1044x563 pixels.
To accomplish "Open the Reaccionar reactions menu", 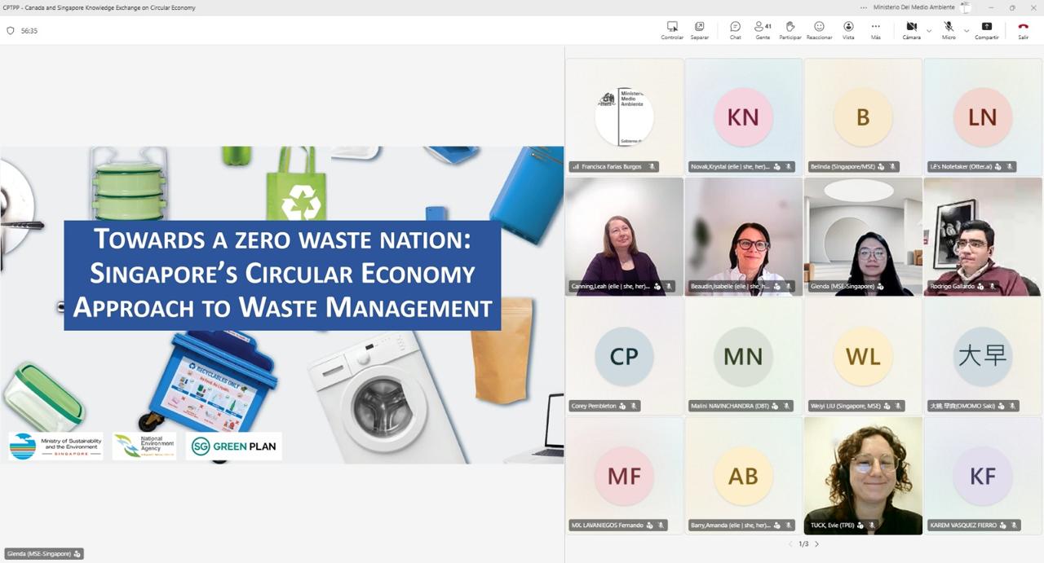I will (819, 30).
